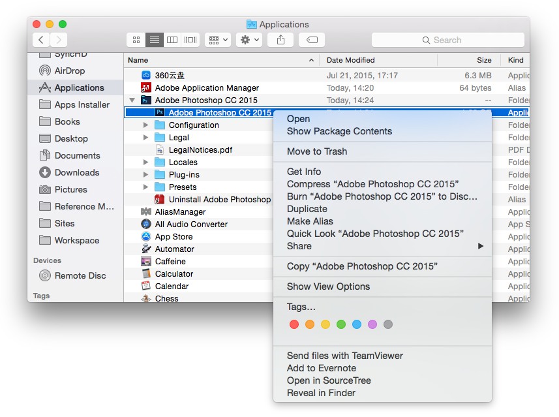Apply the purple tag color
Viewport: 559px width, 417px height.
tap(372, 324)
